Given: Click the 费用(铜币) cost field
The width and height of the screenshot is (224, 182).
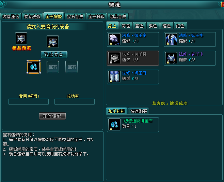Looking at the screenshot, I should click(x=29, y=102).
